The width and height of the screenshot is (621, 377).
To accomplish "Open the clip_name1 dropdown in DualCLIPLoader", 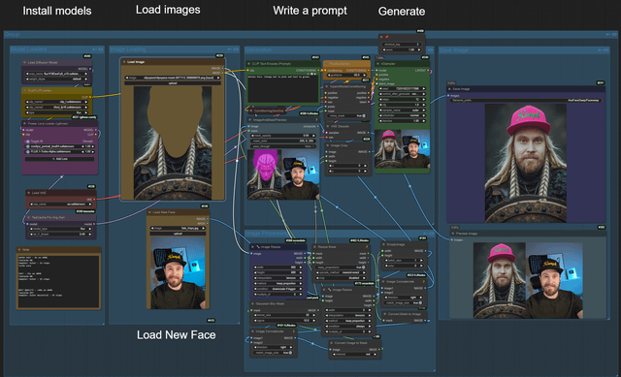I will coord(57,102).
